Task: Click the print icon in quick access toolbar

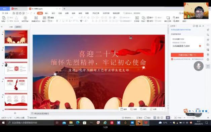Action: pos(20,13)
